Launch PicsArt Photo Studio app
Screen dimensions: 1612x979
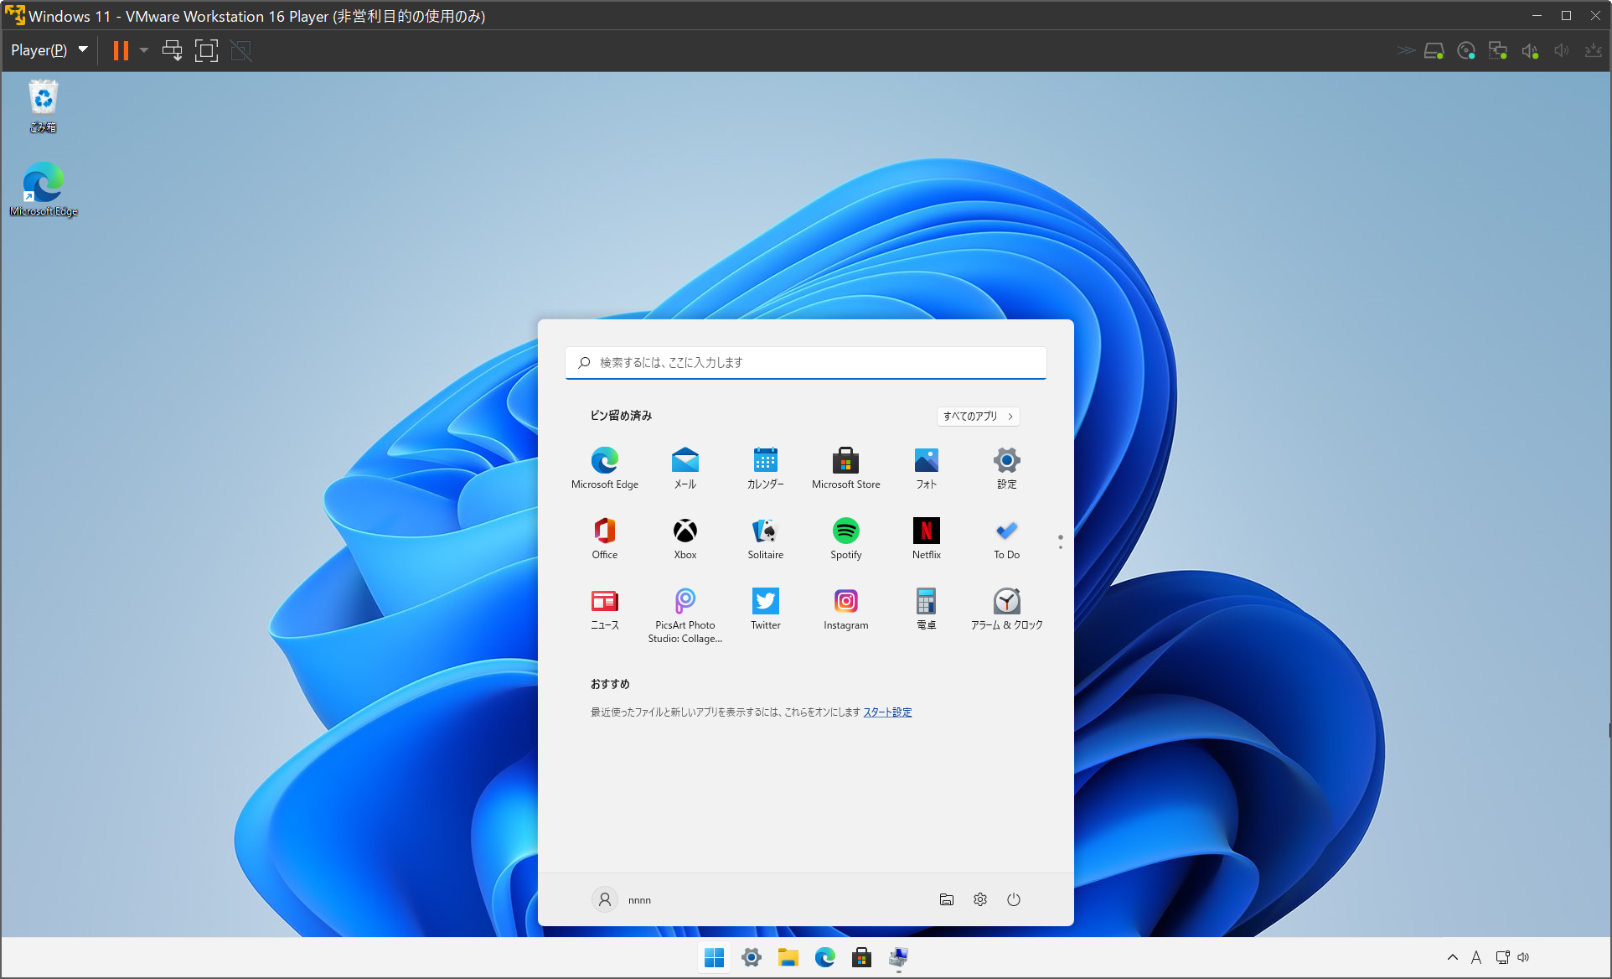[x=685, y=615]
